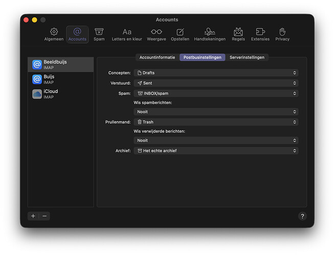Open the Prullenmand Trash dropdown

216,122
